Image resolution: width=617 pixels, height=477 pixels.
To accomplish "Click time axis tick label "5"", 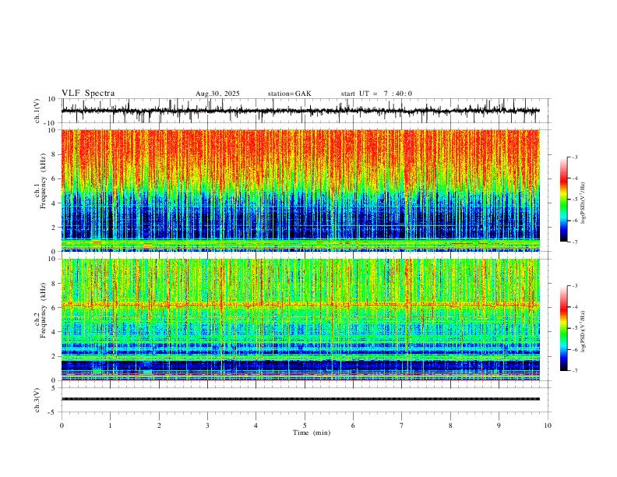I will (x=305, y=426).
